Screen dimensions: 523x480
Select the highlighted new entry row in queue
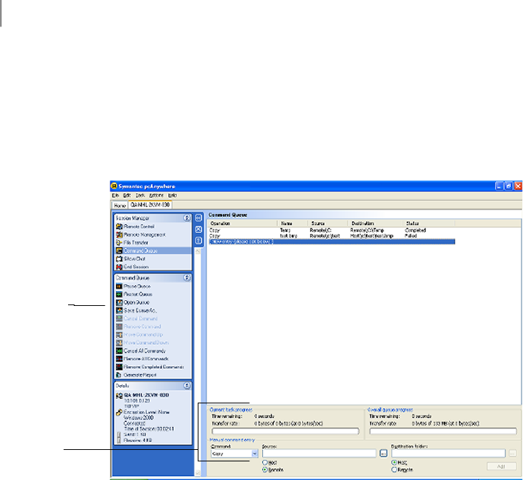pos(332,241)
